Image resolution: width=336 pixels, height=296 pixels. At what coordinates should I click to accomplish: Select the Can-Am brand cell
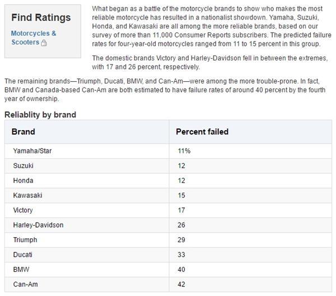(x=25, y=284)
